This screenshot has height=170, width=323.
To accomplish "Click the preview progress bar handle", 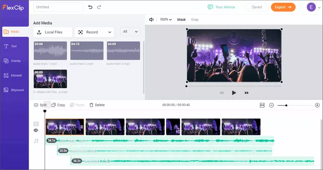I will (186, 86).
